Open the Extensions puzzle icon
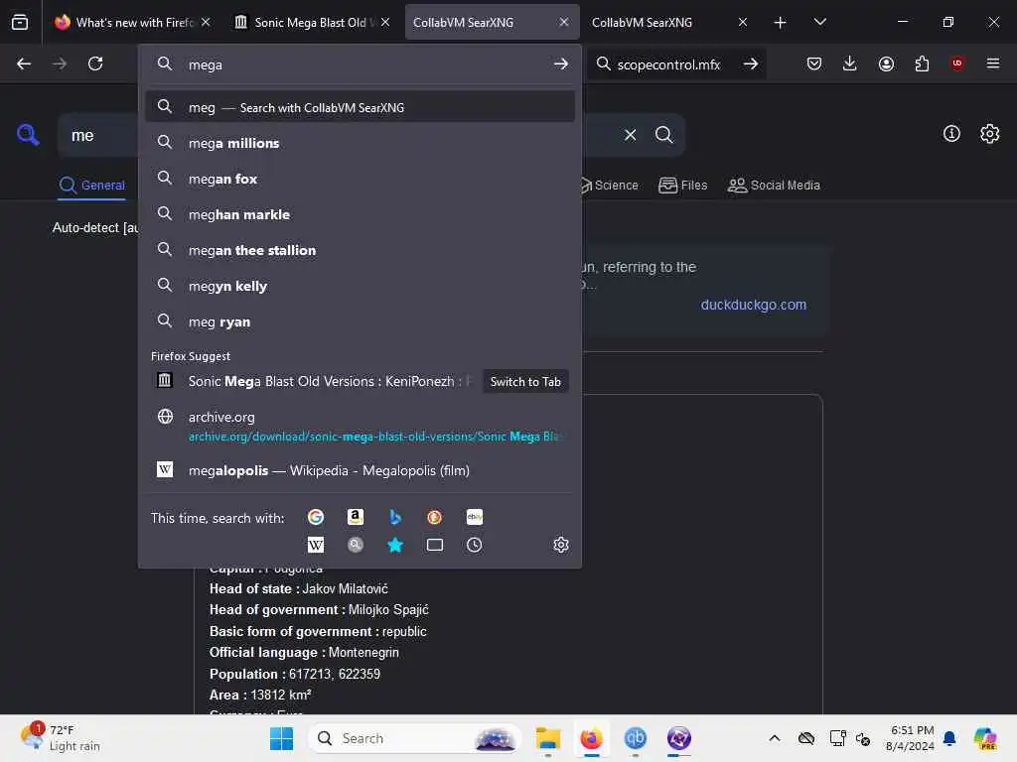1017x762 pixels. coord(922,63)
